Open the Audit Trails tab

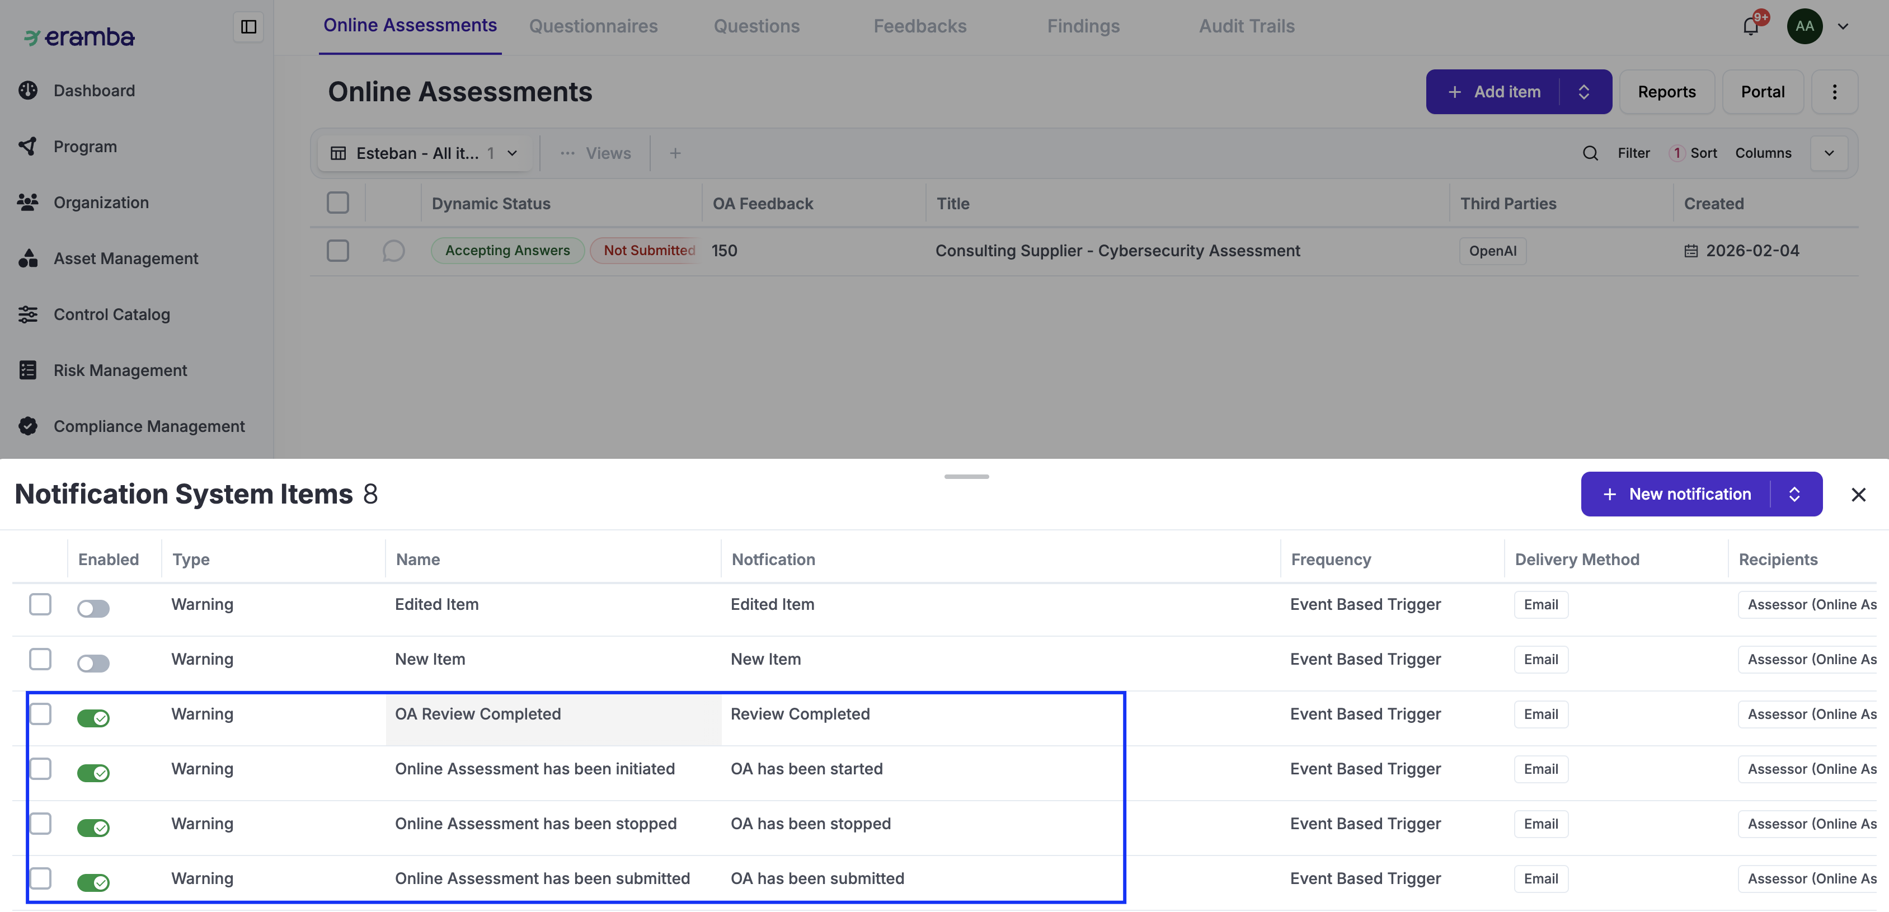[1246, 26]
